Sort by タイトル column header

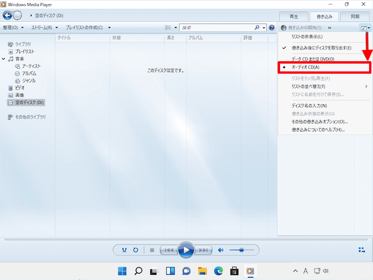tap(83, 38)
